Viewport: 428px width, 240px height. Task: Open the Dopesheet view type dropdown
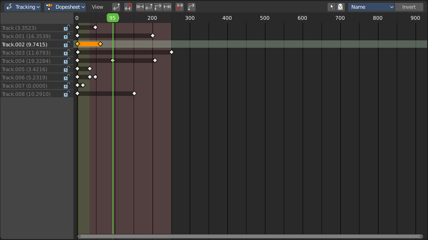coord(65,7)
